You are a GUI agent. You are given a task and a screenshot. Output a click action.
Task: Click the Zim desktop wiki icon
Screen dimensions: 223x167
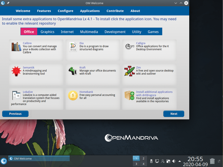point(129,71)
